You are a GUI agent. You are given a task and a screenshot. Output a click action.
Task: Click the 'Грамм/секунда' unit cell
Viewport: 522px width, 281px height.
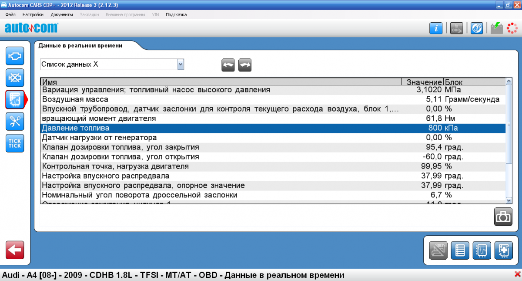pos(472,99)
